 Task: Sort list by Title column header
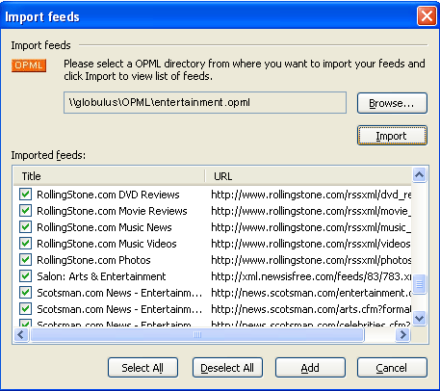(x=109, y=176)
